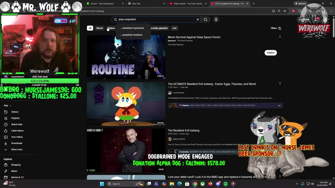Open Microsoft Store from the taskbar
Viewport: 335px width, 188px height.
click(187, 184)
